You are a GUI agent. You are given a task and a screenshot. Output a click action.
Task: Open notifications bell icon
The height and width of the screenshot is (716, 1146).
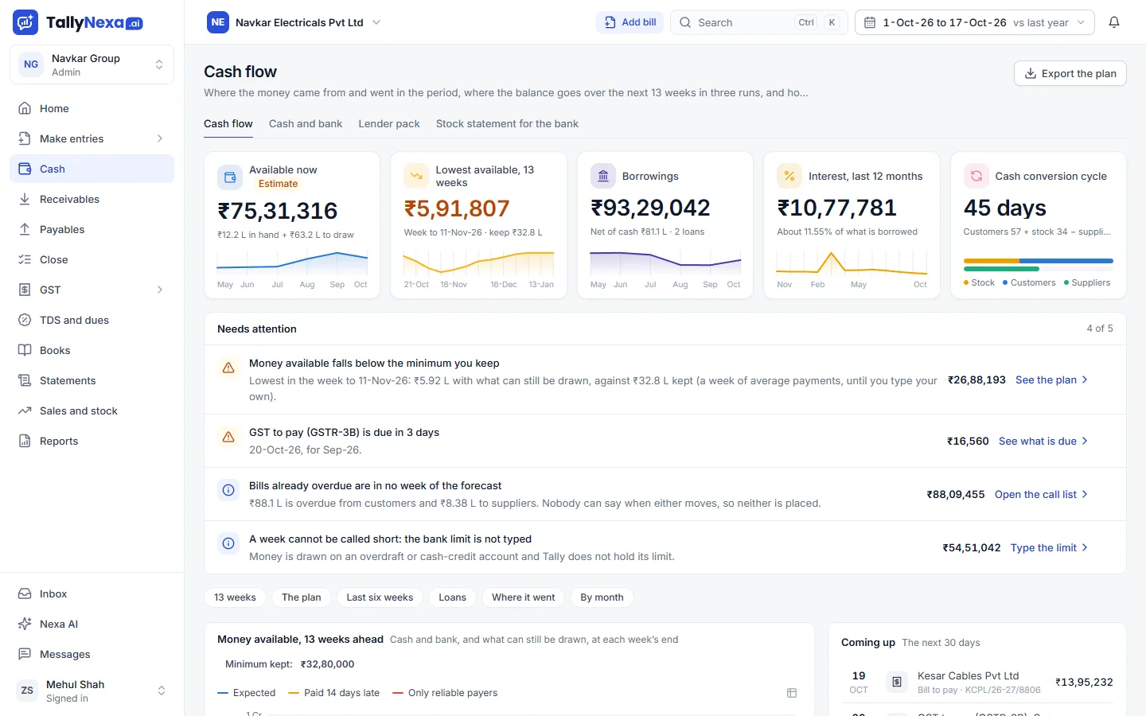pyautogui.click(x=1114, y=22)
